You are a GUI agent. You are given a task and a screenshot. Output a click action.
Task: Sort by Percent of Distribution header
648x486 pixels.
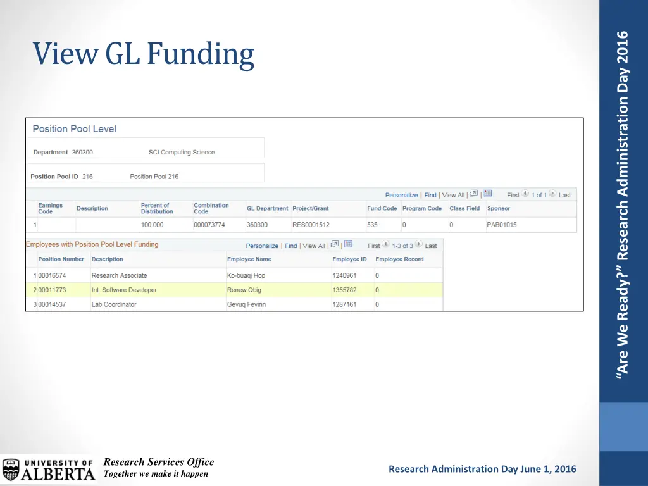157,208
